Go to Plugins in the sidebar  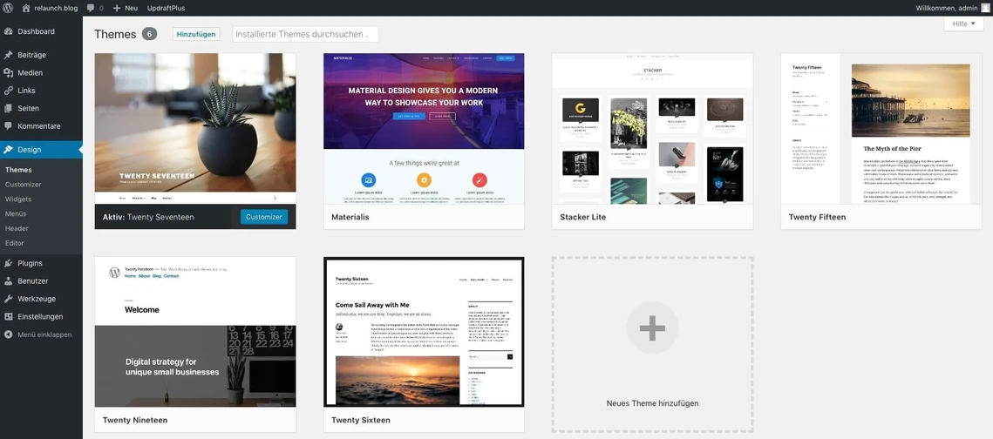click(30, 263)
